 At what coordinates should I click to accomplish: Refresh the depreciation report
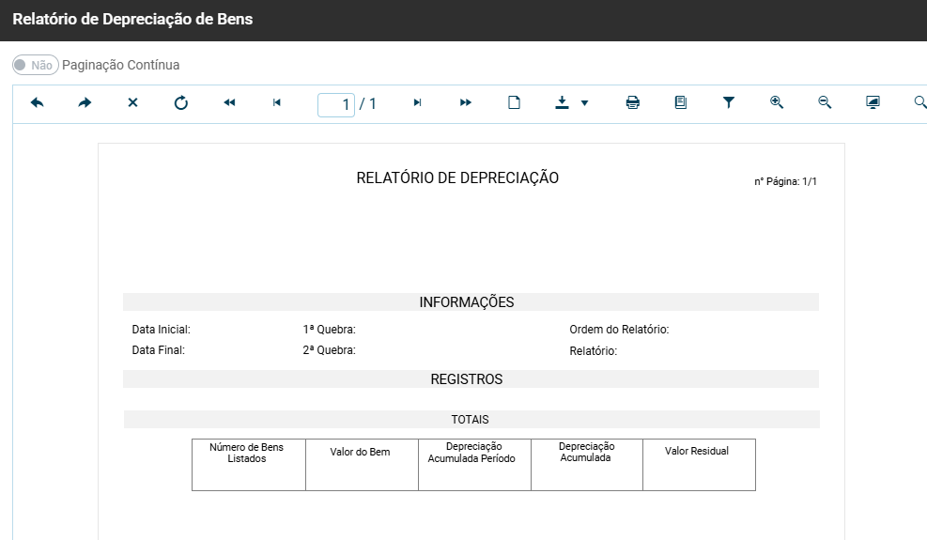click(181, 103)
